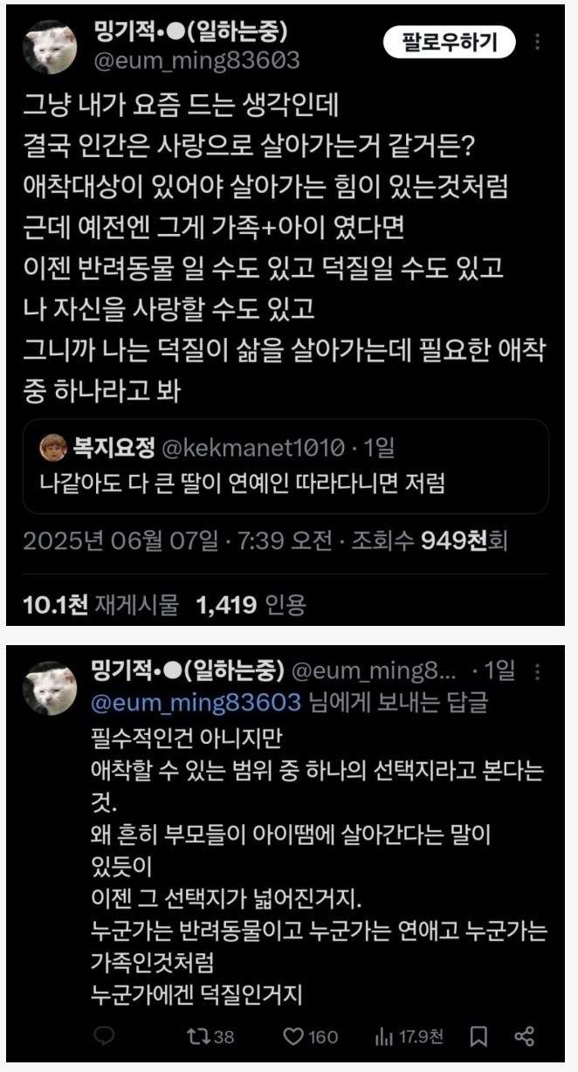Like the reply with the heart icon
The height and width of the screenshot is (1072, 578).
click(x=311, y=1036)
